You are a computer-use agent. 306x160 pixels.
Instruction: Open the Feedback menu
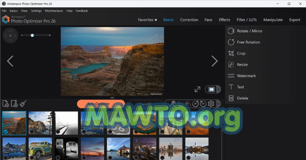tap(82, 11)
